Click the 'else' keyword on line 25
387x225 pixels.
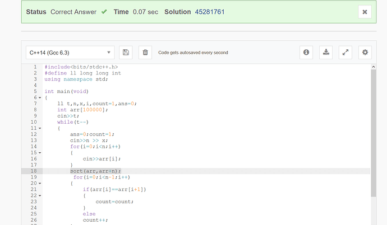coord(89,214)
